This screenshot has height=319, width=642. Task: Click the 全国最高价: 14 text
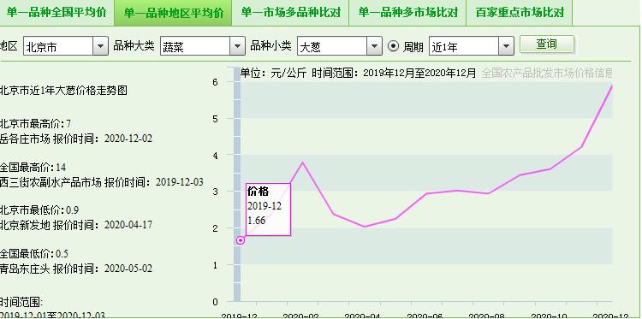tap(33, 168)
